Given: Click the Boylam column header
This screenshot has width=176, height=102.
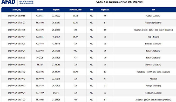Looking at the screenshot, I should pos(56,10).
